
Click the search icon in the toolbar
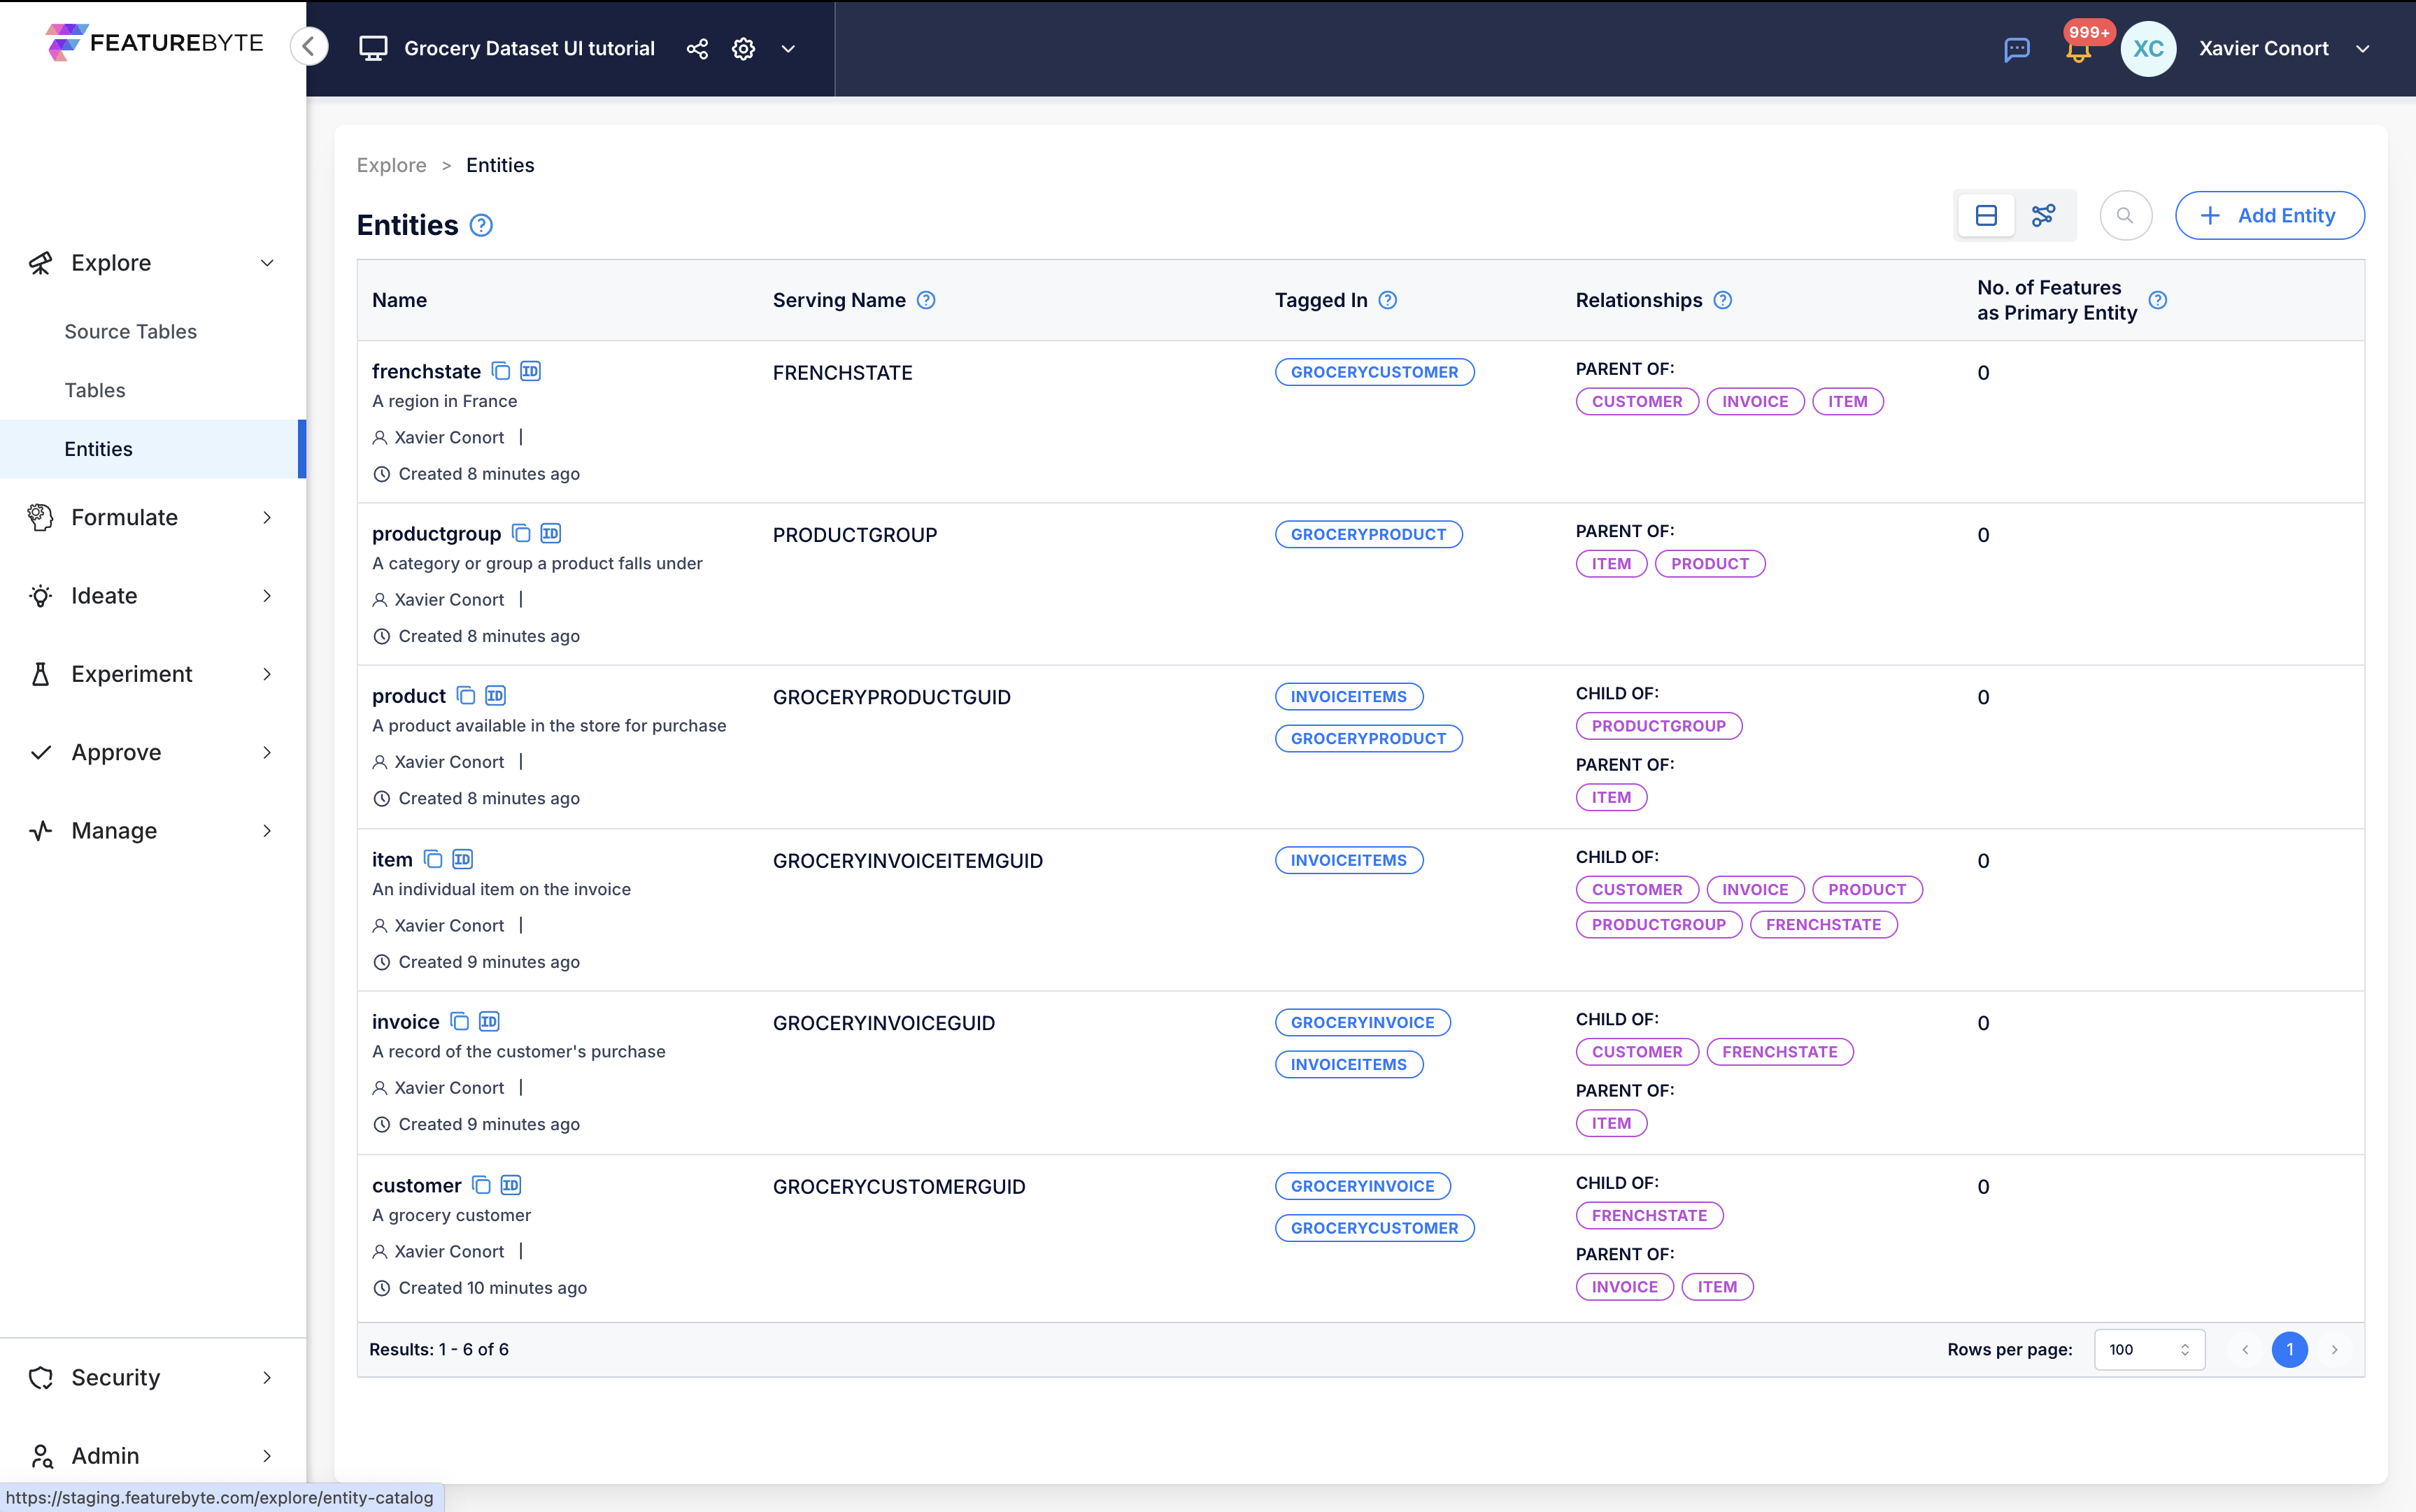point(2125,214)
